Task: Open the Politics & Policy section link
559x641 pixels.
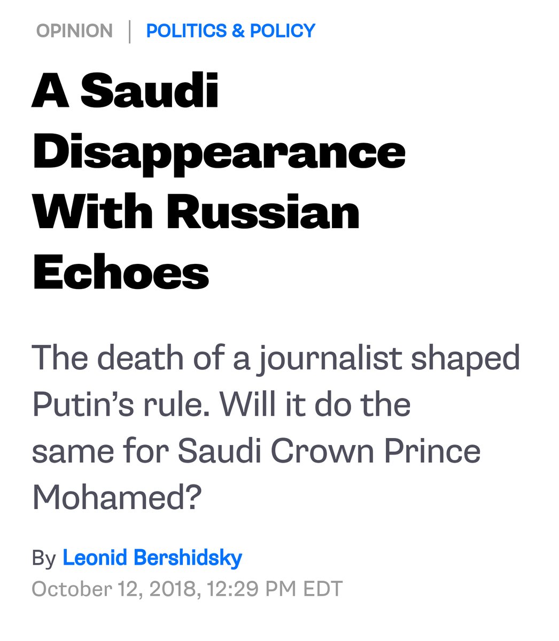Action: pos(231,30)
